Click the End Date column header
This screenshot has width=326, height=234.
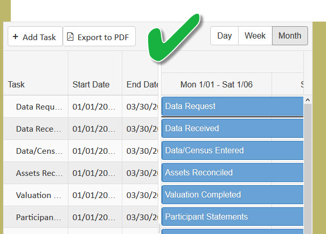tap(142, 85)
